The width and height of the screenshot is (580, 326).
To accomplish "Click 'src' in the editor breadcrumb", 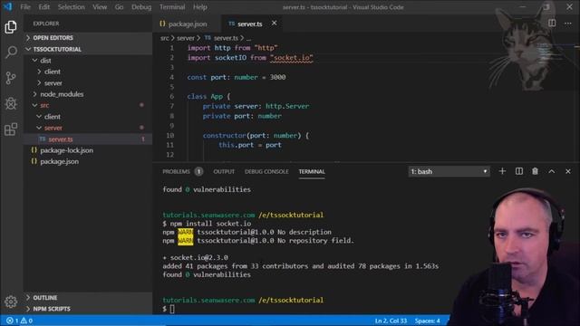I will click(x=165, y=38).
